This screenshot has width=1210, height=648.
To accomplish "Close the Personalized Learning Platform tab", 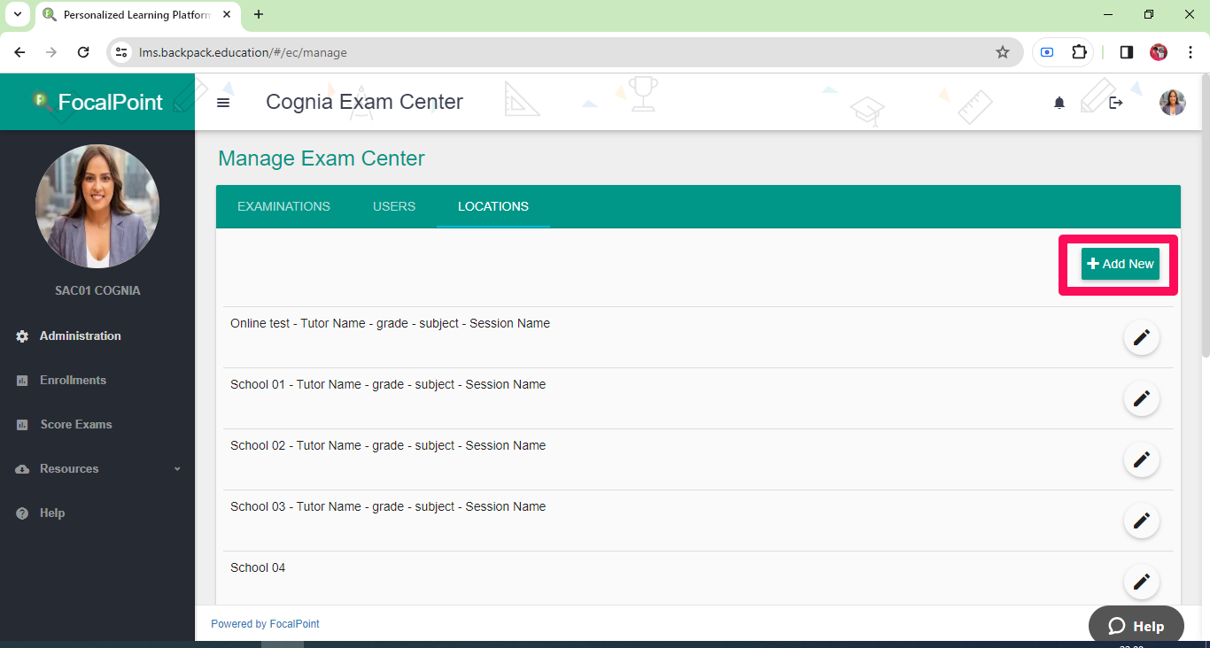I will pos(227,15).
